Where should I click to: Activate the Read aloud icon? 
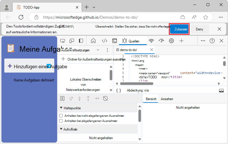click(x=194, y=17)
